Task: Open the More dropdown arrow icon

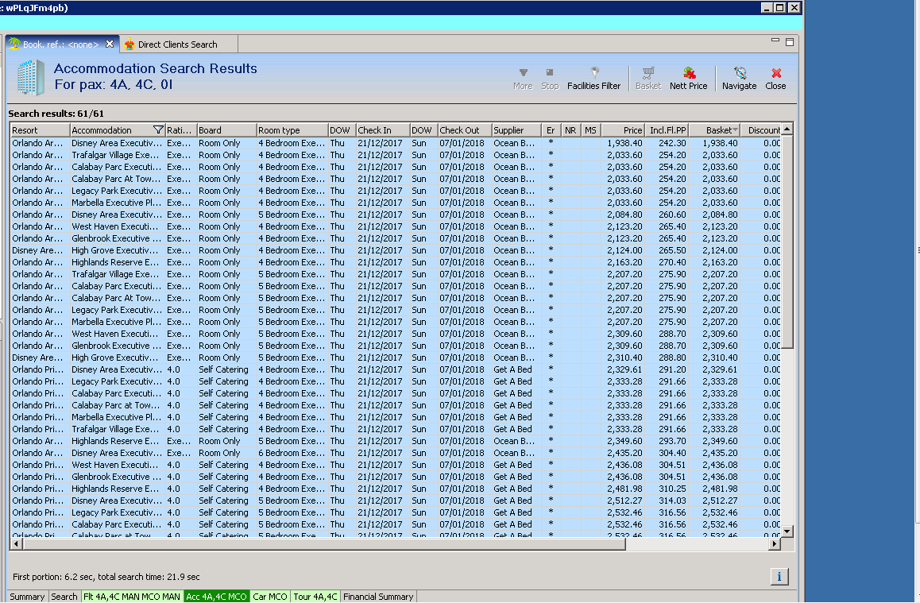Action: coord(523,73)
